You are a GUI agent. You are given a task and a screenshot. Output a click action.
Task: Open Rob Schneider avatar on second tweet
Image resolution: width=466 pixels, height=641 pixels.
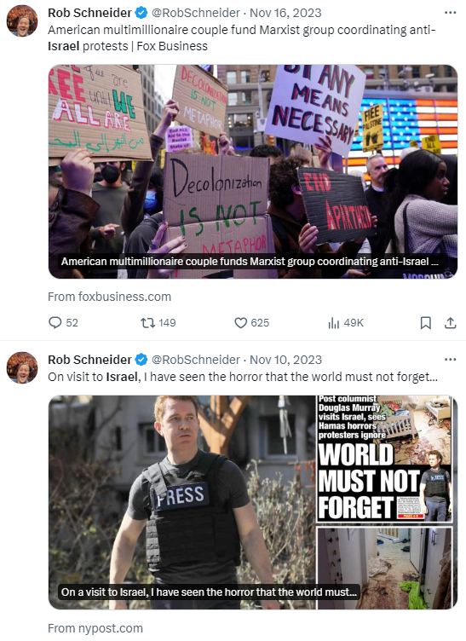pos(22,367)
